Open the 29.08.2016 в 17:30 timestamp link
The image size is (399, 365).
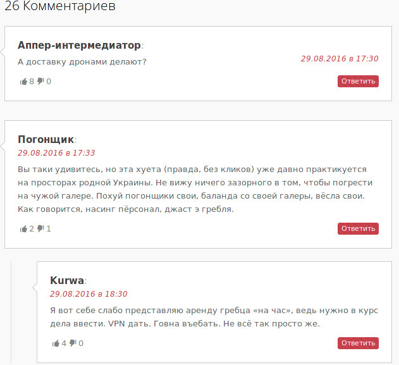coord(340,59)
